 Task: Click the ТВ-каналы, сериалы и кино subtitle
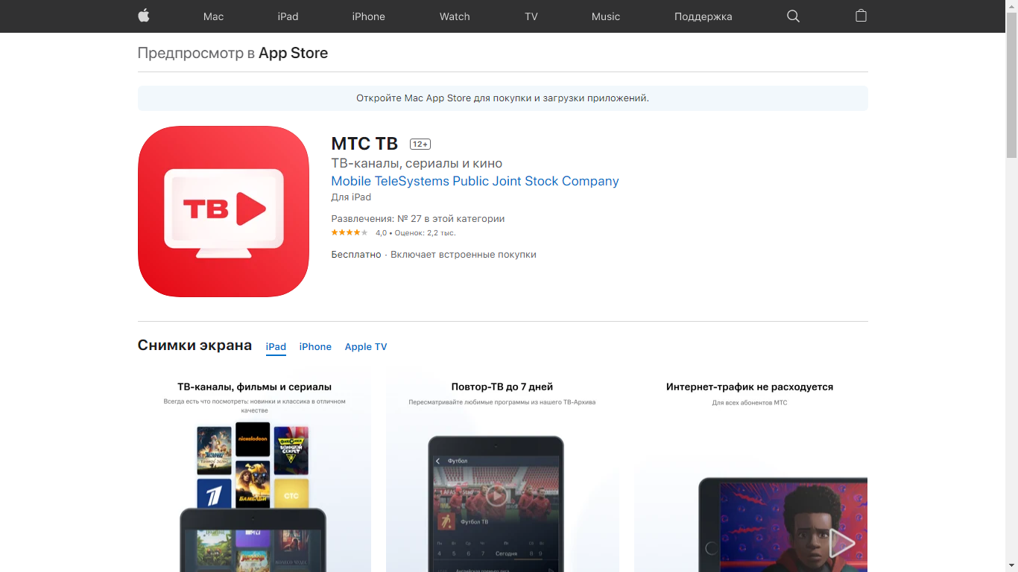tap(417, 164)
